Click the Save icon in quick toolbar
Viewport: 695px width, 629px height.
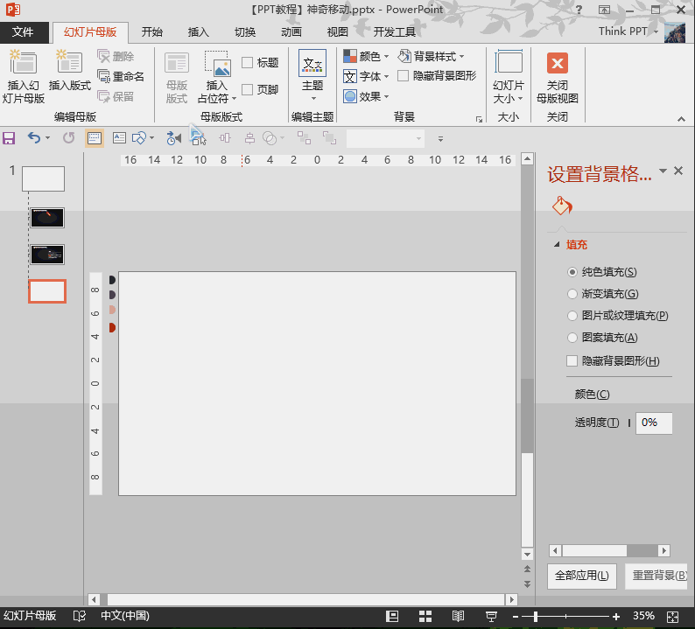tap(10, 138)
